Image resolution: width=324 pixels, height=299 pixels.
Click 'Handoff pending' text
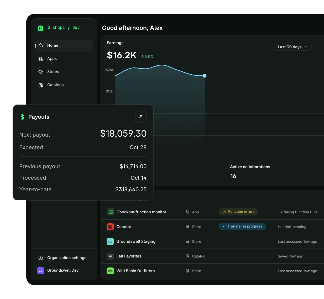tap(292, 227)
